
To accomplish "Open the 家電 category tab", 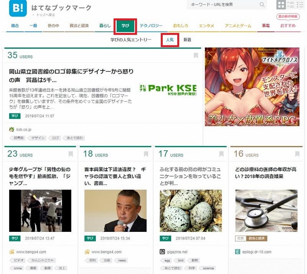I will click(x=266, y=26).
